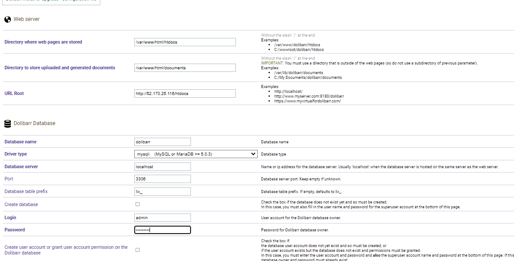
Task: Click the Database table prefix label
Action: (x=26, y=192)
